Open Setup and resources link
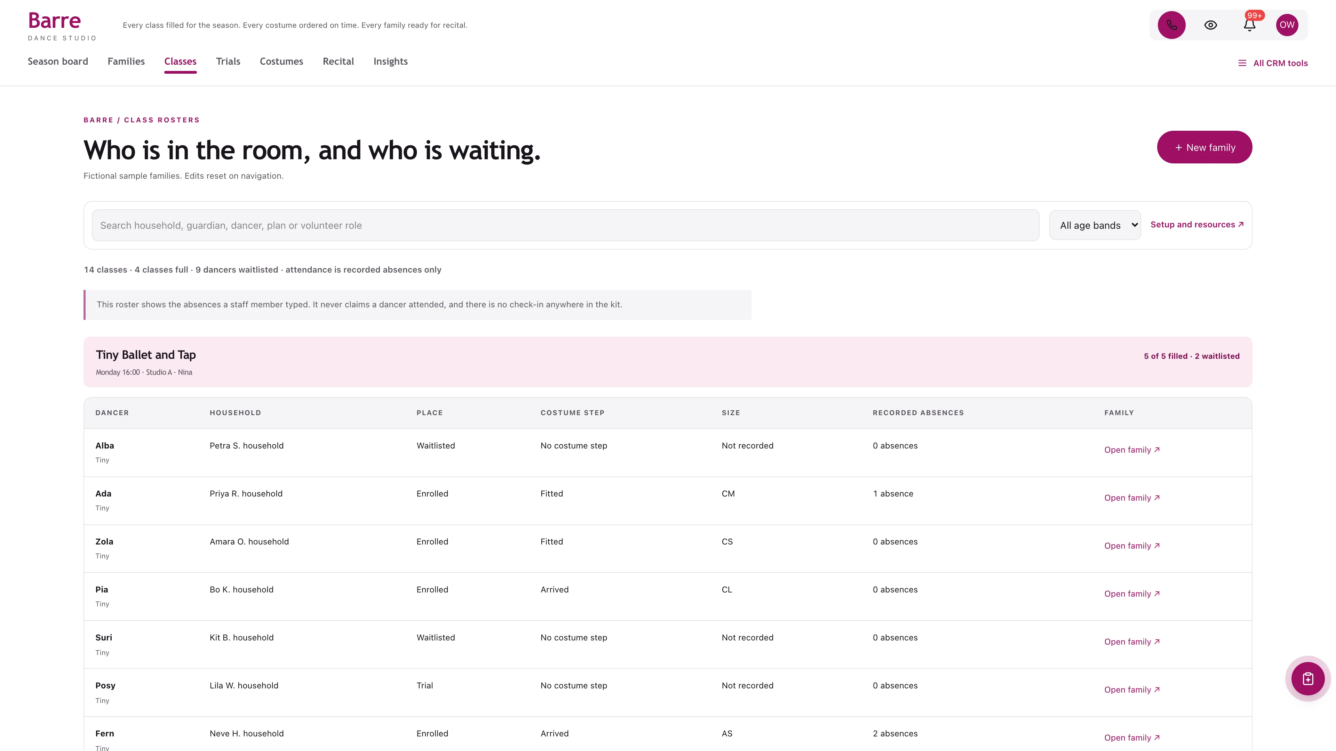This screenshot has width=1336, height=751. [1197, 224]
